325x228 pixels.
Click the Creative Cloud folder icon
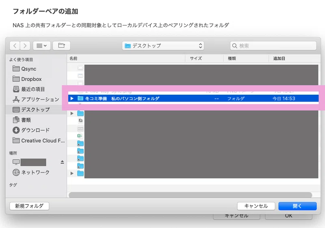click(16, 140)
